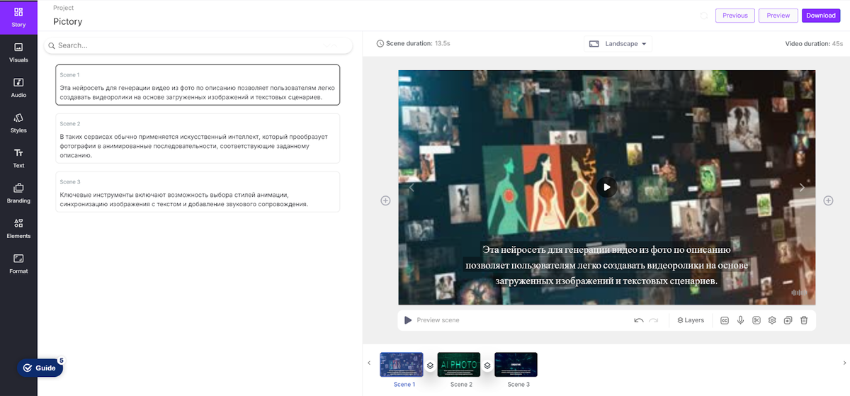Select the Scene 3 thumbnail in timeline

pos(516,365)
